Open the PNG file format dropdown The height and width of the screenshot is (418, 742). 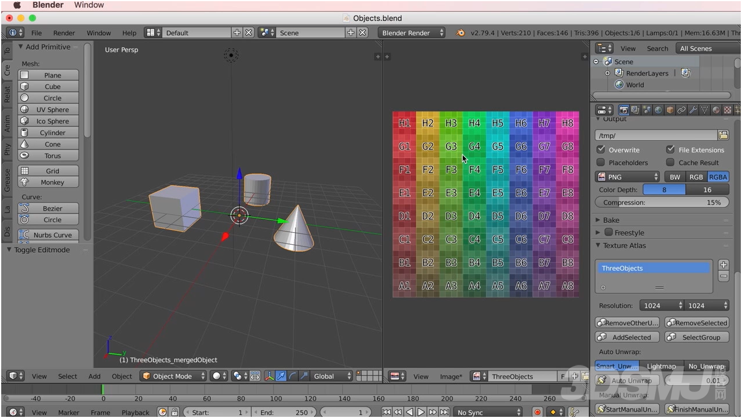tap(628, 177)
